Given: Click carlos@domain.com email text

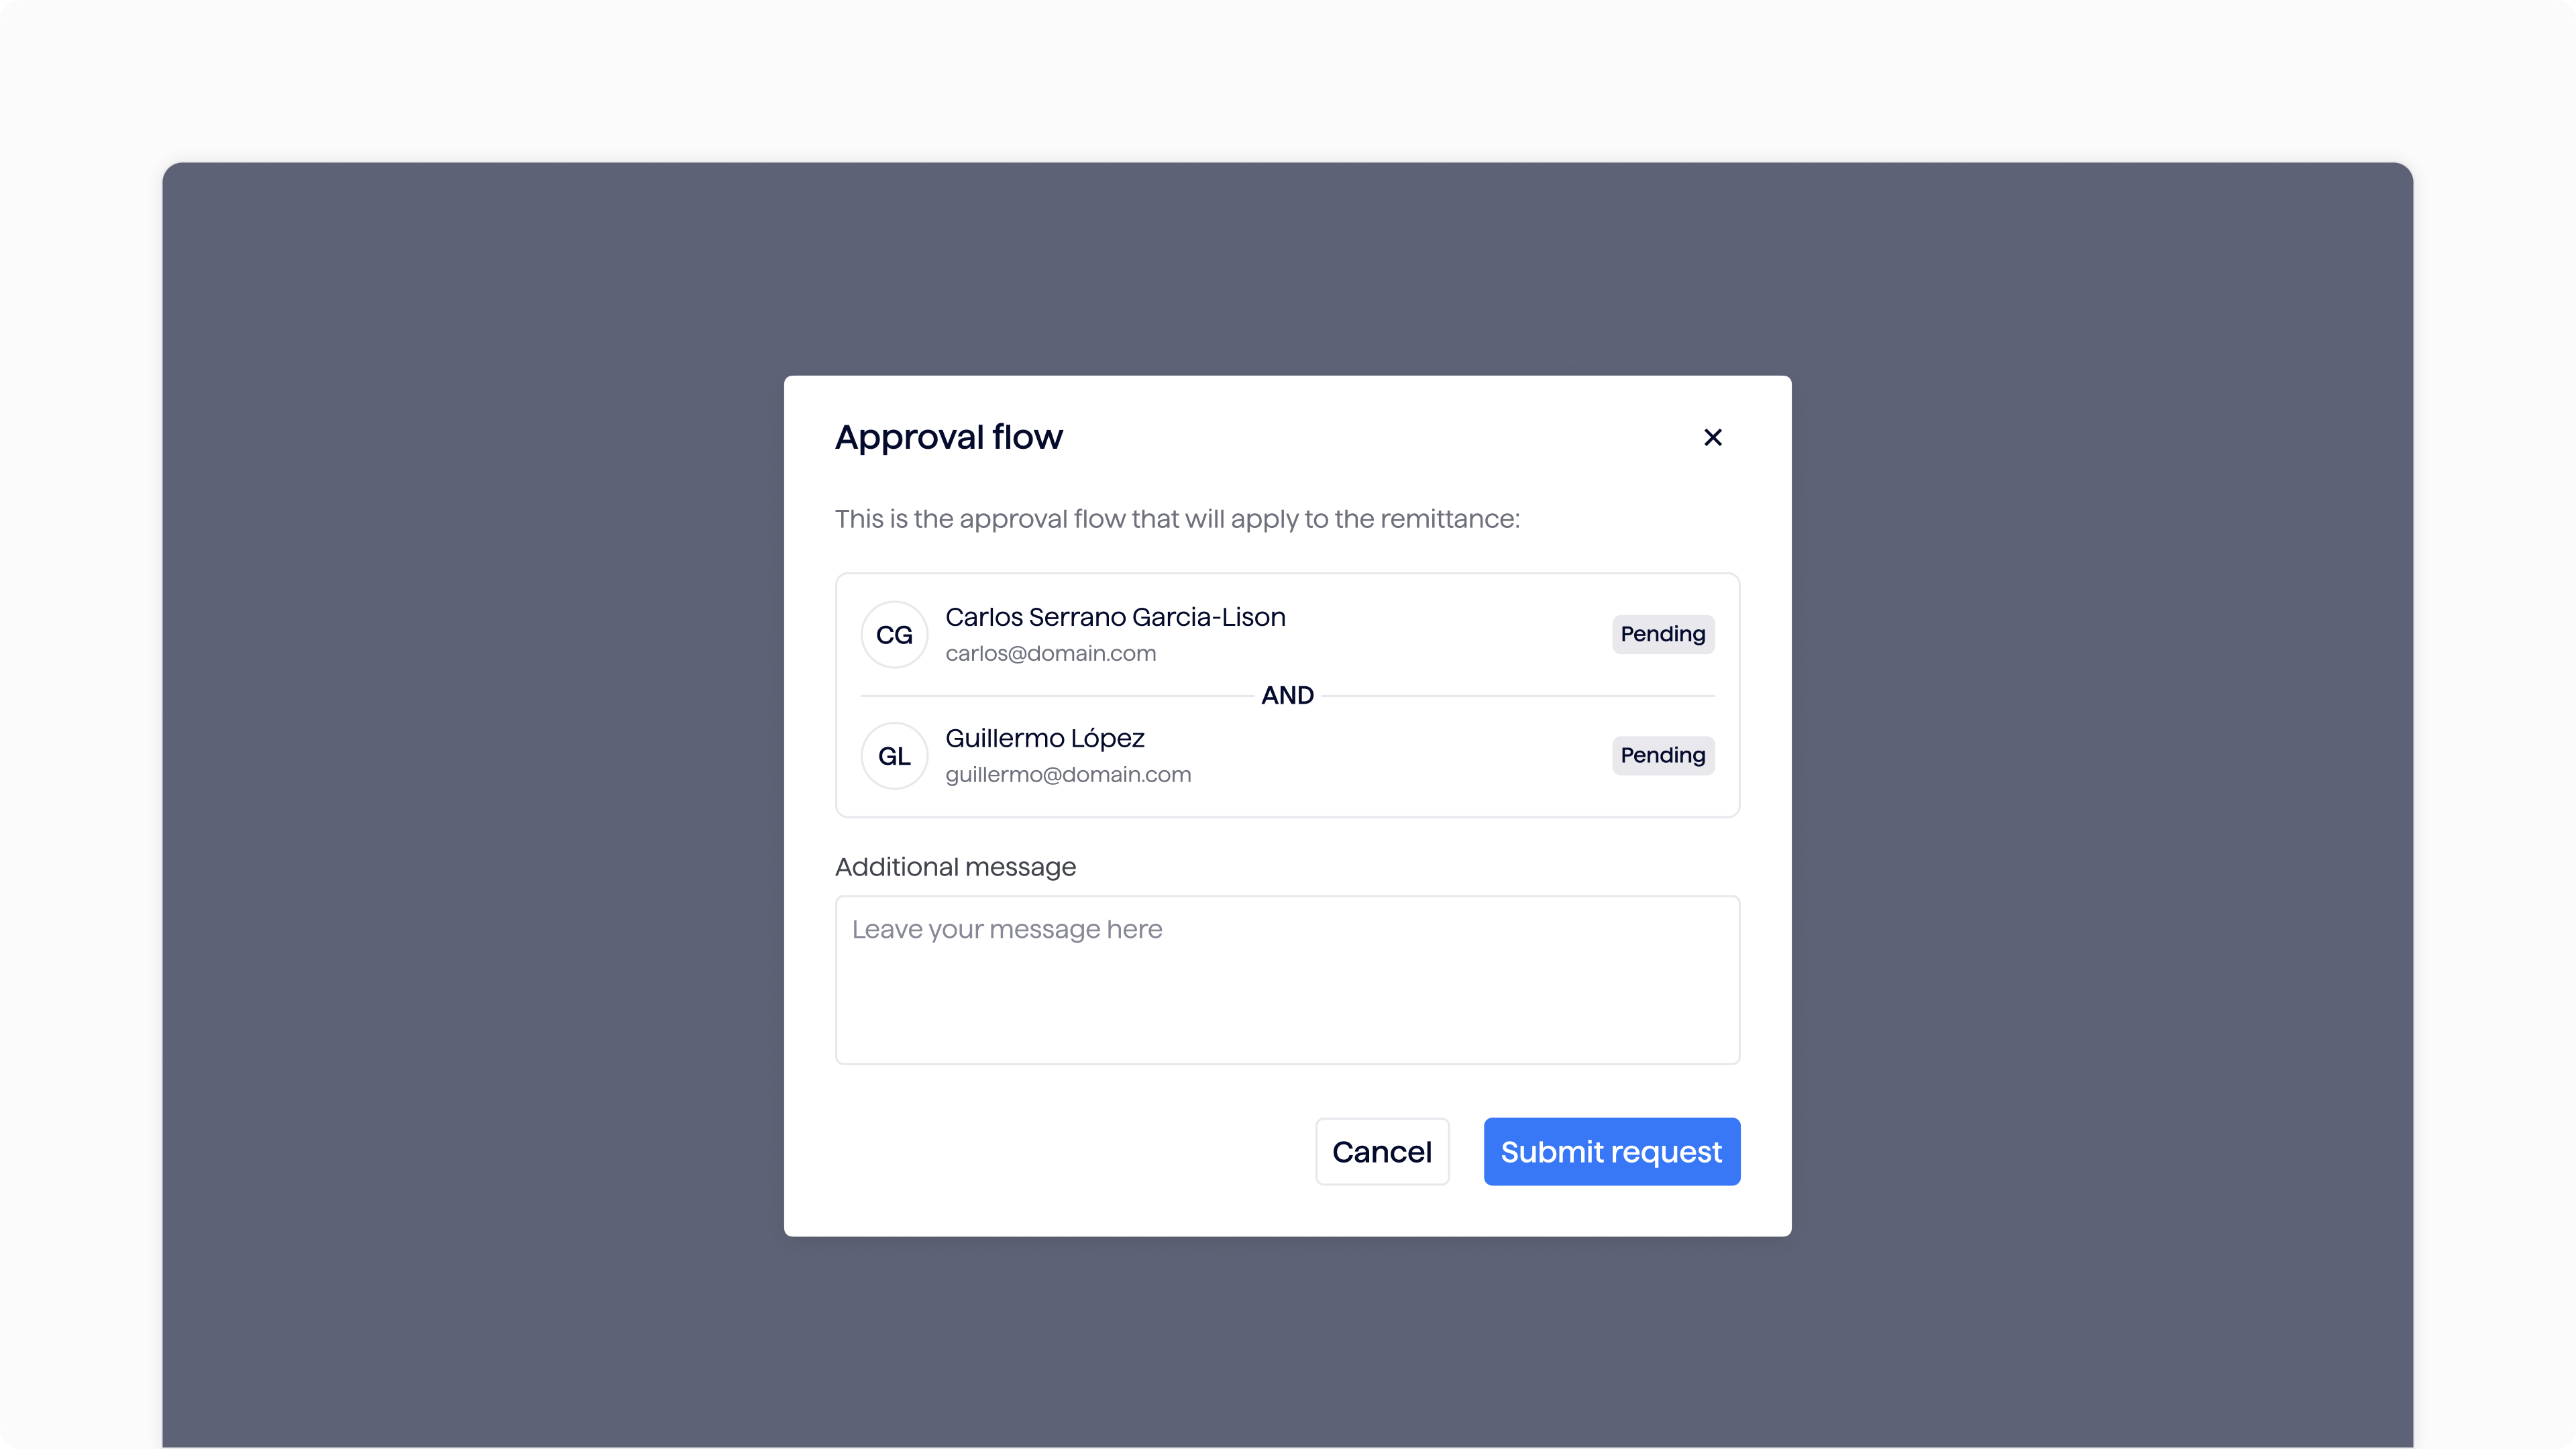Looking at the screenshot, I should point(1050,653).
